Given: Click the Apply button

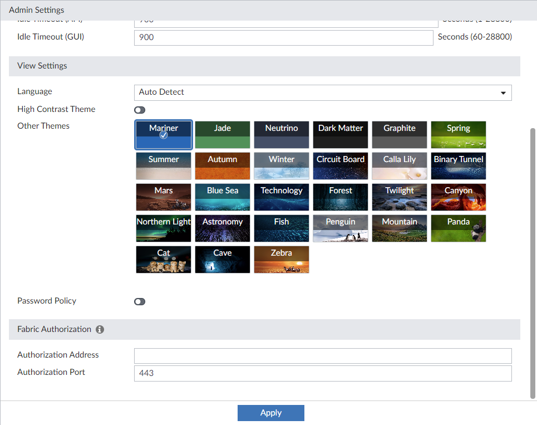Looking at the screenshot, I should pos(271,413).
